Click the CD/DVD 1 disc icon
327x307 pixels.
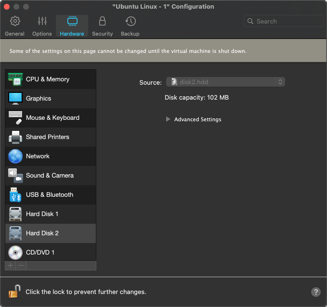(x=15, y=253)
